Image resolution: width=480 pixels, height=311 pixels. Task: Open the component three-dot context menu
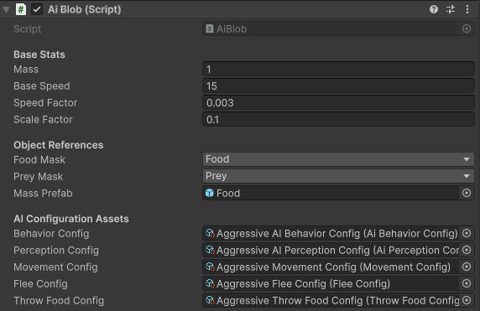467,9
